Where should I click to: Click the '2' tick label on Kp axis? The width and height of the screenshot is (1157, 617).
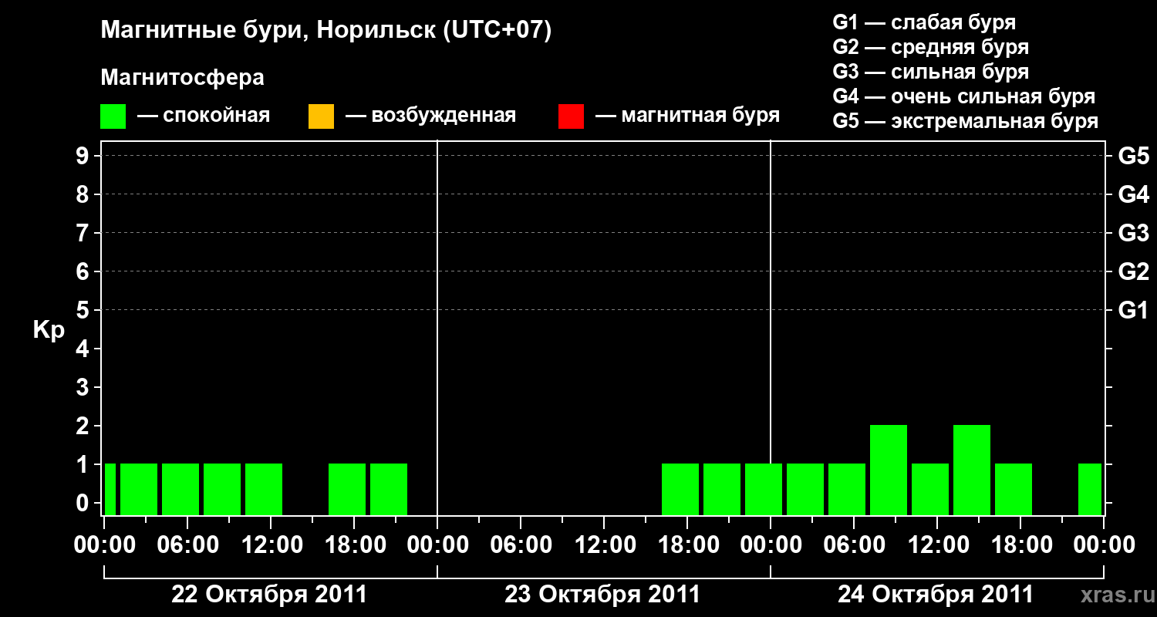[84, 426]
